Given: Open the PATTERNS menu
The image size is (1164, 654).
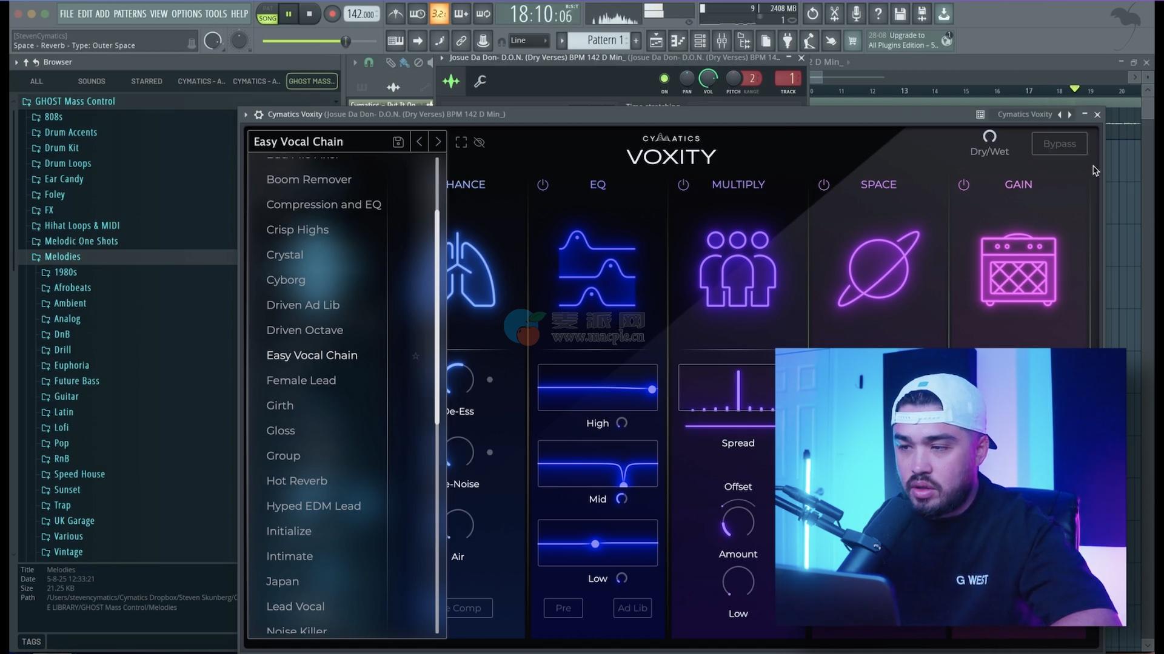Looking at the screenshot, I should (x=129, y=13).
